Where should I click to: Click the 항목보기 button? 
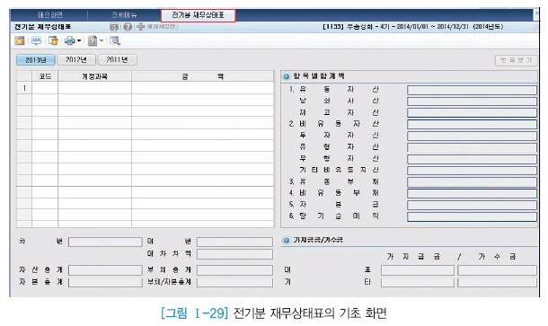click(x=516, y=60)
